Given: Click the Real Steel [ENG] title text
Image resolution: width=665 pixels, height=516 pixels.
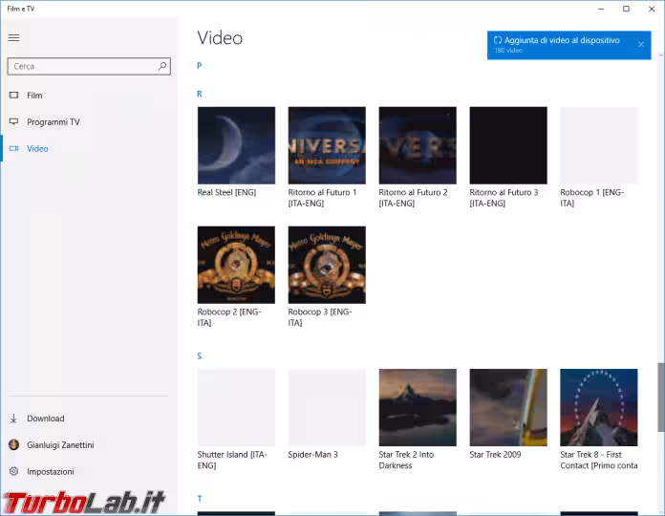Looking at the screenshot, I should coord(226,192).
